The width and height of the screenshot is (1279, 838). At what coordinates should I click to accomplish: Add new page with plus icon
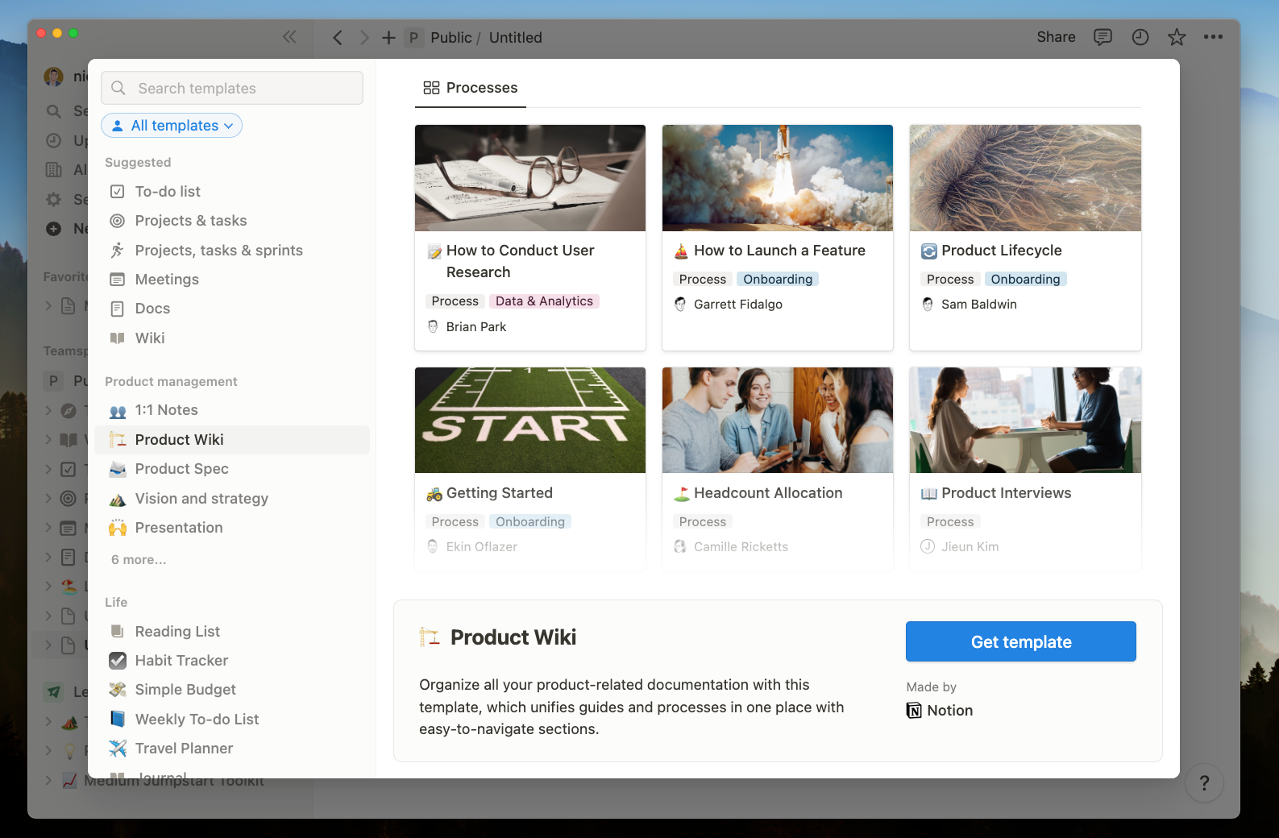tap(388, 38)
